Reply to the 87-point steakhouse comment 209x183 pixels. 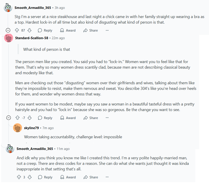tap(45, 30)
